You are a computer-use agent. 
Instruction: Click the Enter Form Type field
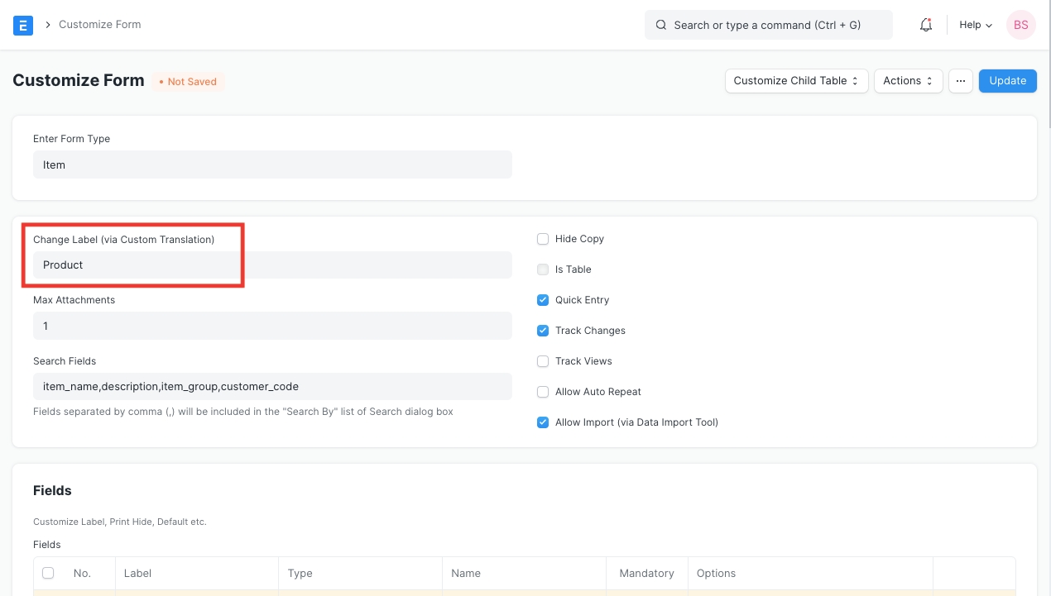(272, 164)
